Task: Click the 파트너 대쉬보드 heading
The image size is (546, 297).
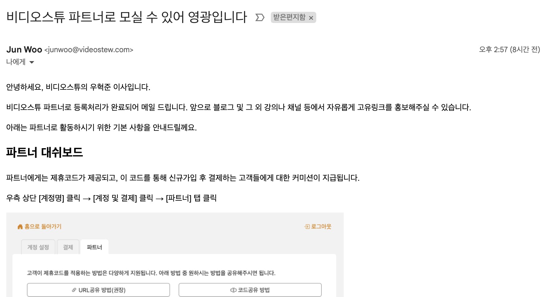Action: [x=45, y=152]
